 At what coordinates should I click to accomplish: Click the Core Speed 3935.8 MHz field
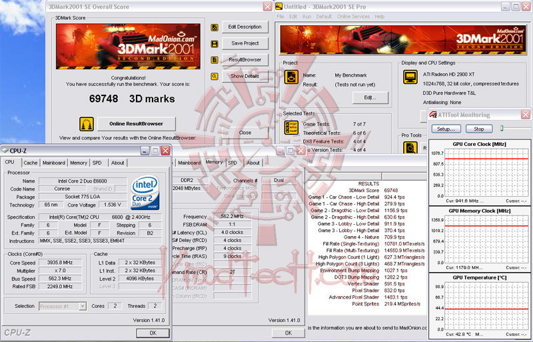click(60, 263)
